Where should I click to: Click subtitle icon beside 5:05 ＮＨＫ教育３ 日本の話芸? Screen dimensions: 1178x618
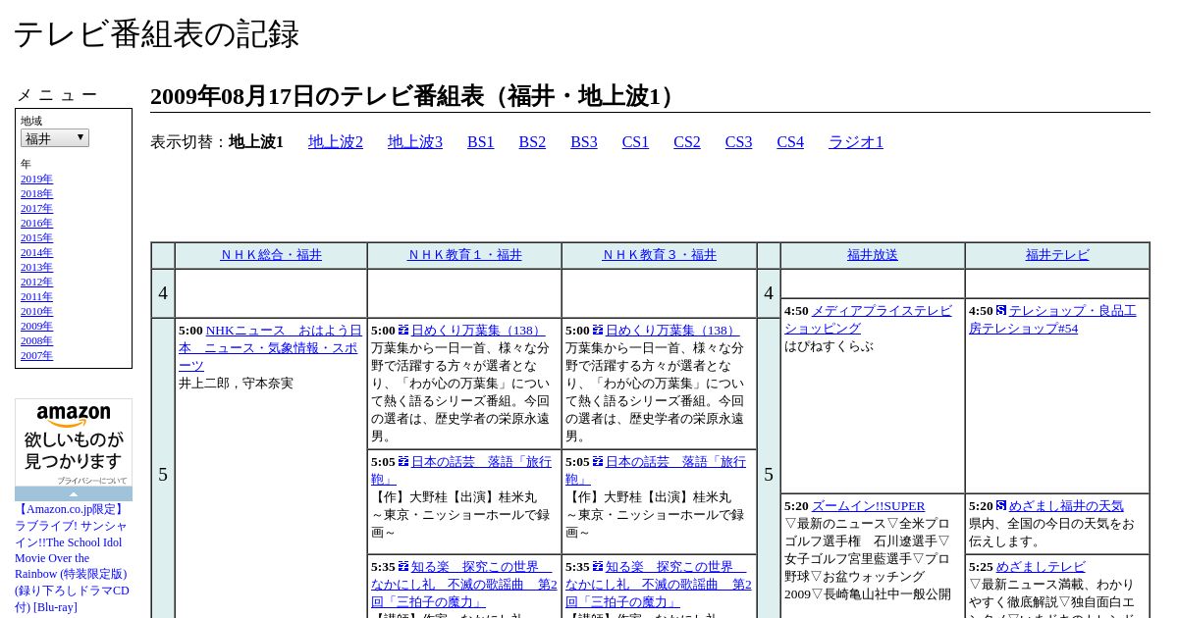(x=598, y=461)
